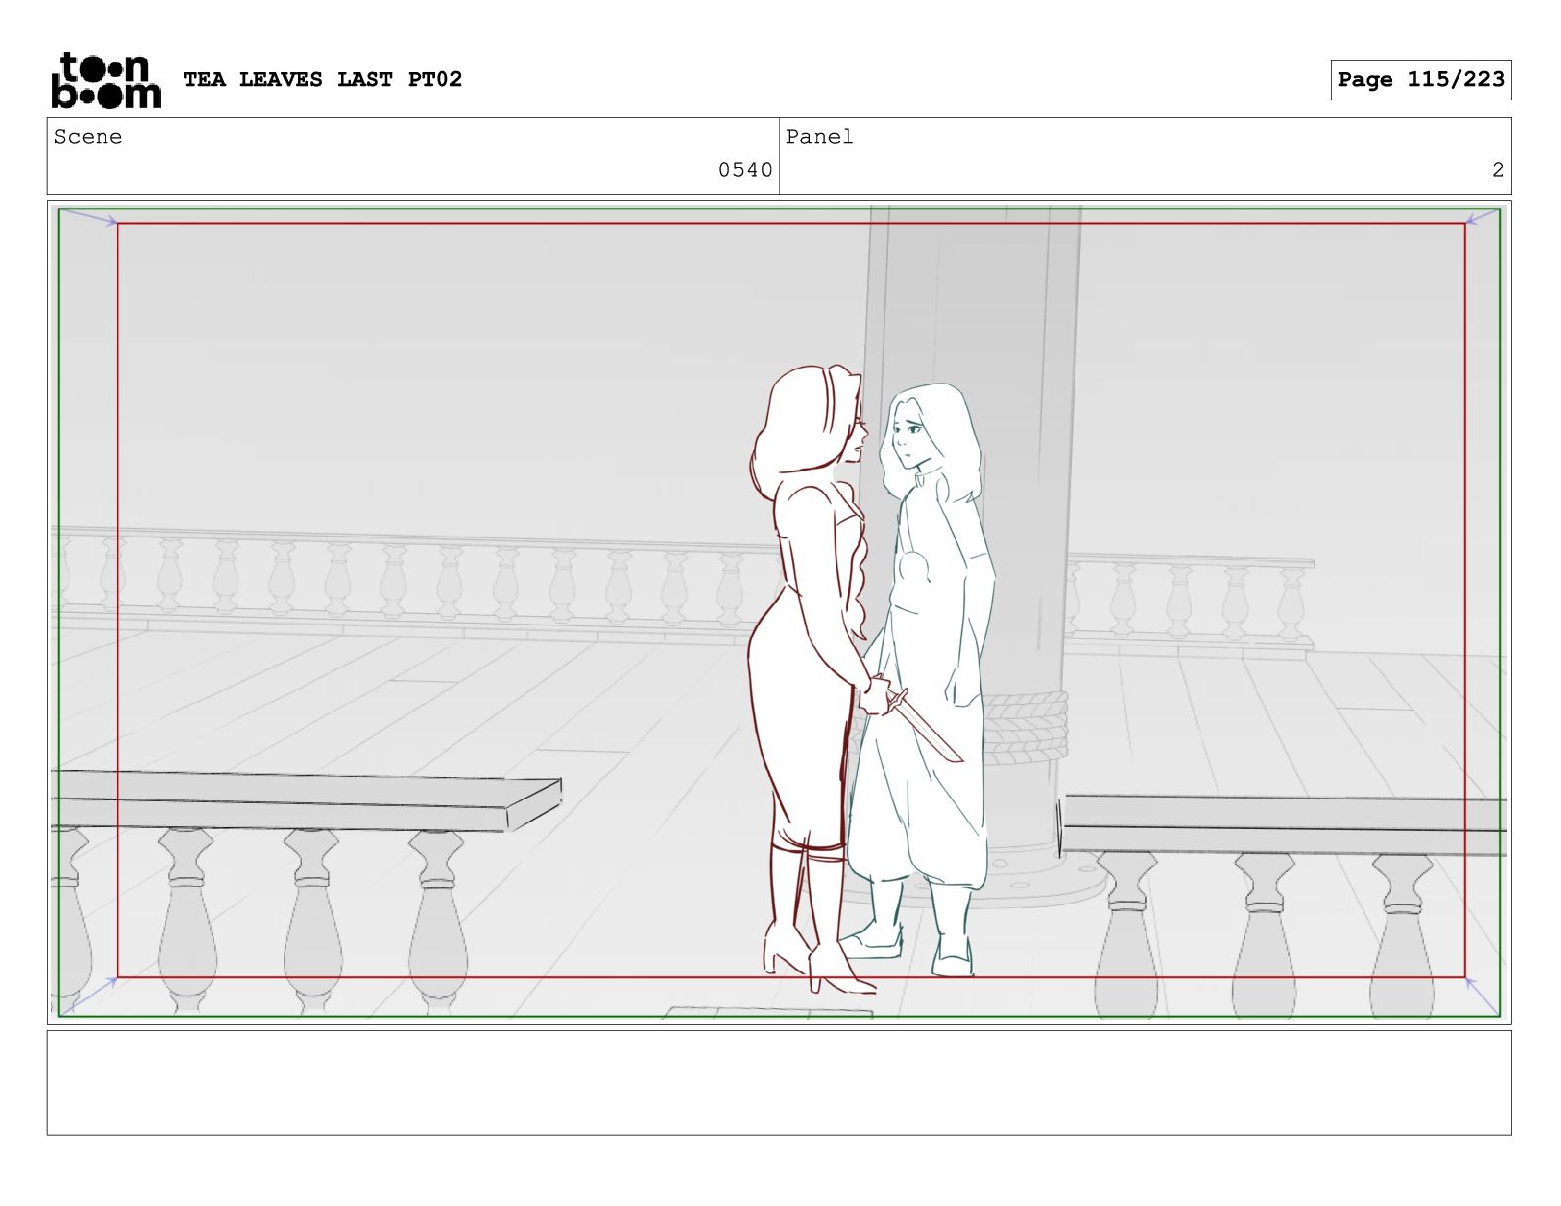Viewport: 1561px width, 1206px height.
Task: Select panel number '2'
Action: tap(1498, 170)
